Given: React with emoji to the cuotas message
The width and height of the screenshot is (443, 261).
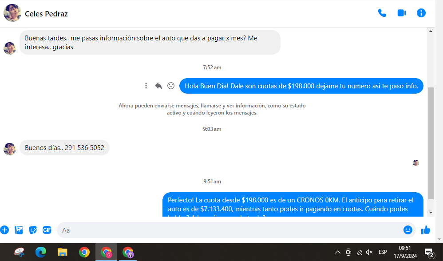Looking at the screenshot, I should click(x=171, y=86).
